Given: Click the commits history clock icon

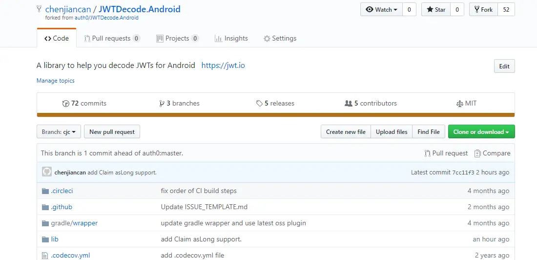Looking at the screenshot, I should (x=66, y=104).
